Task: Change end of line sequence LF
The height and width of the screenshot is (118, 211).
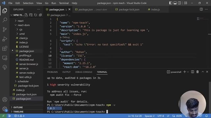Action: tap(168, 116)
